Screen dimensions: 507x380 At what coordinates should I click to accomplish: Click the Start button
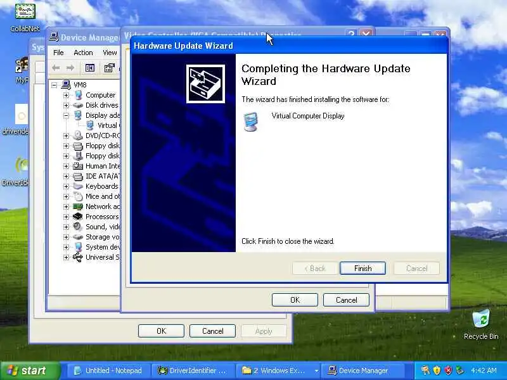[30, 370]
